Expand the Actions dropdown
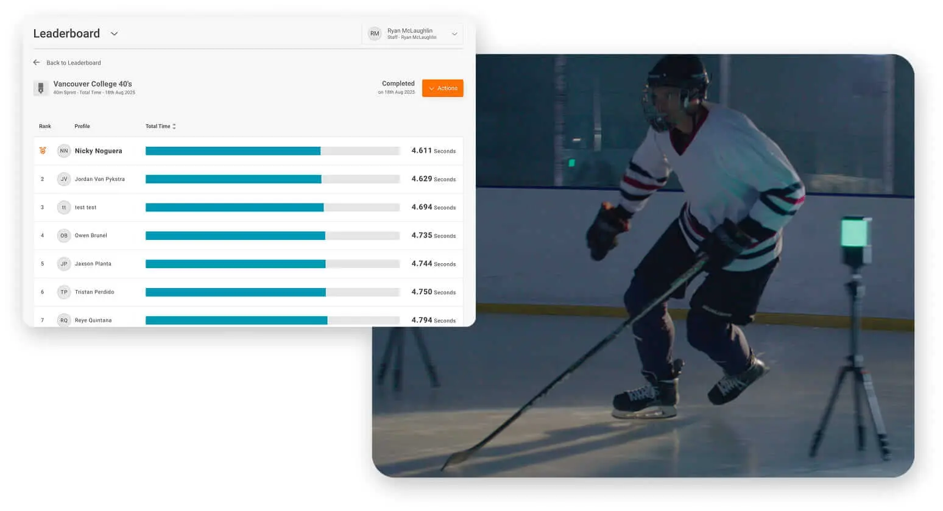Viewport: 943px width, 511px height. coord(443,88)
